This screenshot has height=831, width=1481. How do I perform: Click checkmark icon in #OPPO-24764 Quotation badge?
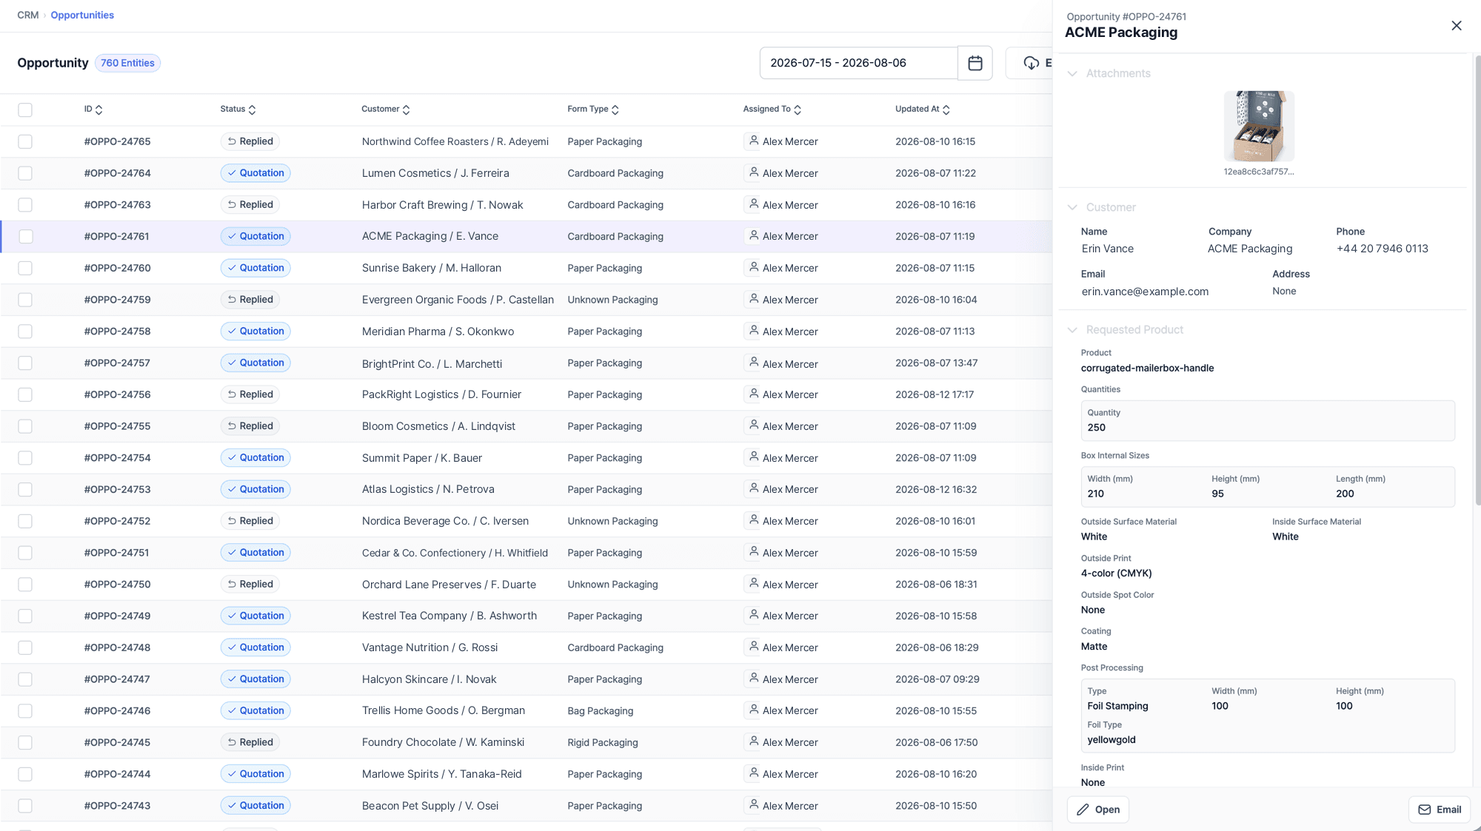coord(232,173)
